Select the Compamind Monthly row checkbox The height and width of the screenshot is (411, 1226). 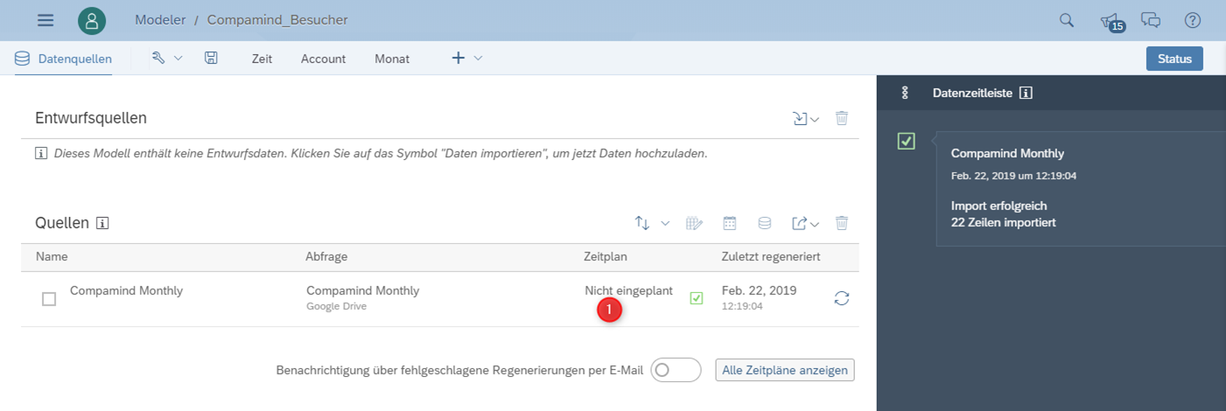(49, 299)
